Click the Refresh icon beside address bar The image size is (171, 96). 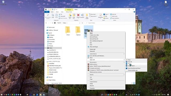(x=82, y=23)
